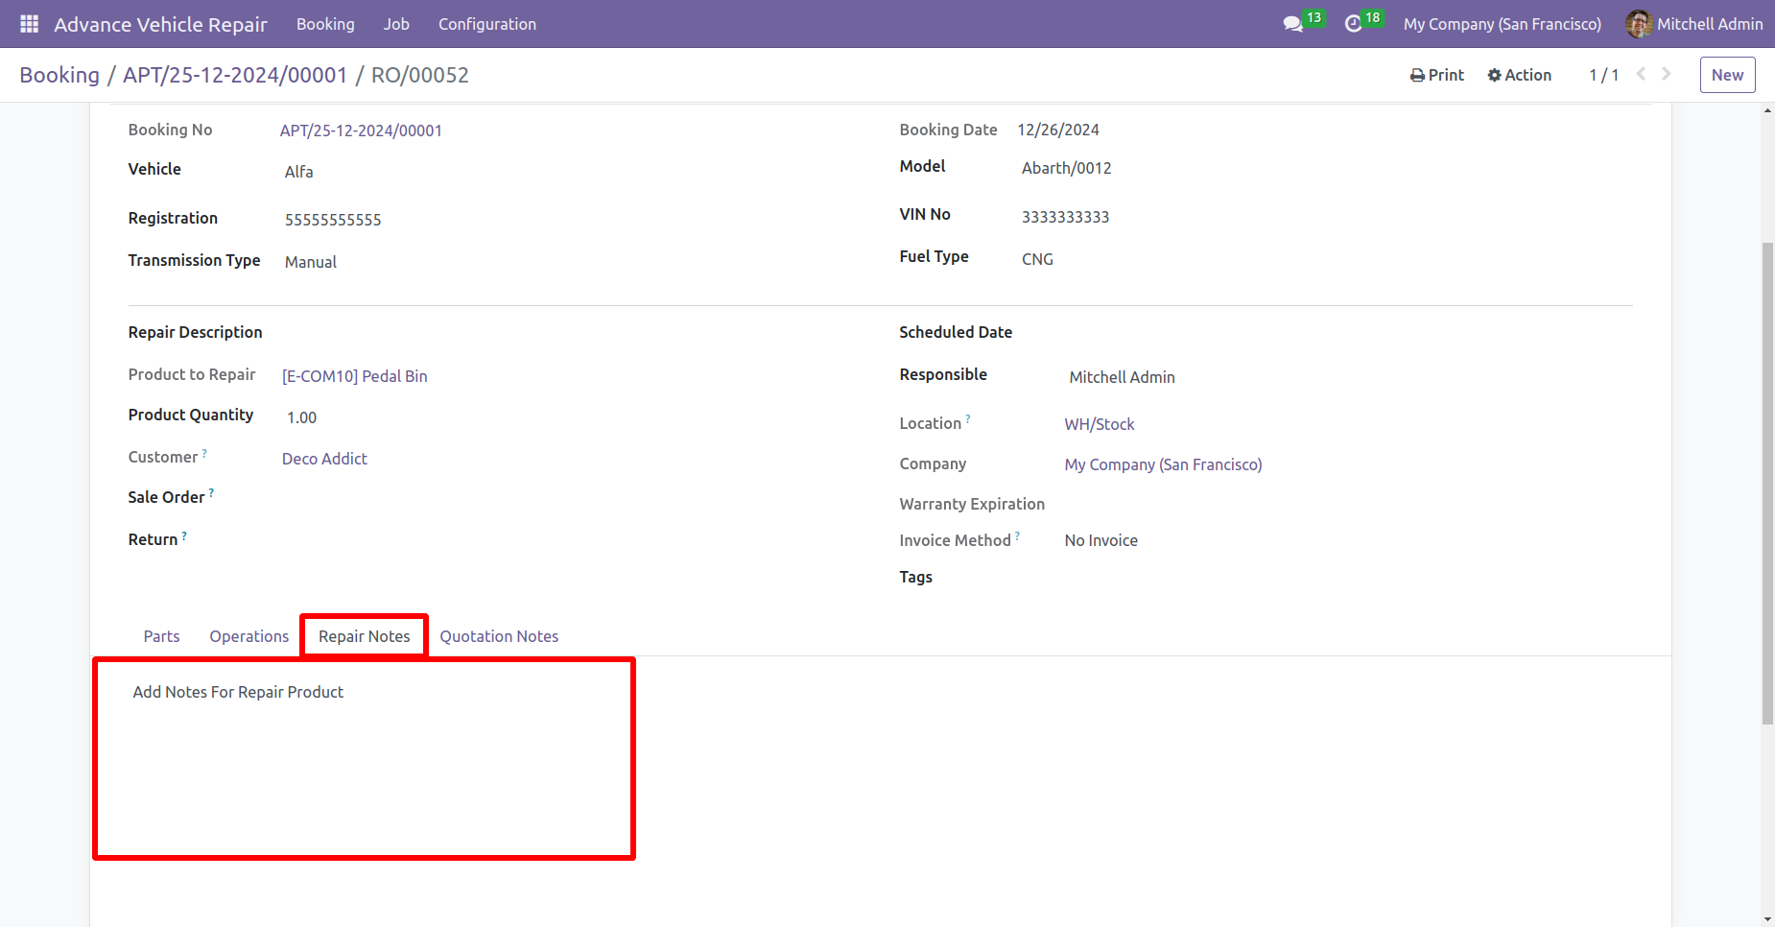Open the Booking No APT/25-12-2024/00001 link
The width and height of the screenshot is (1775, 927).
click(361, 131)
